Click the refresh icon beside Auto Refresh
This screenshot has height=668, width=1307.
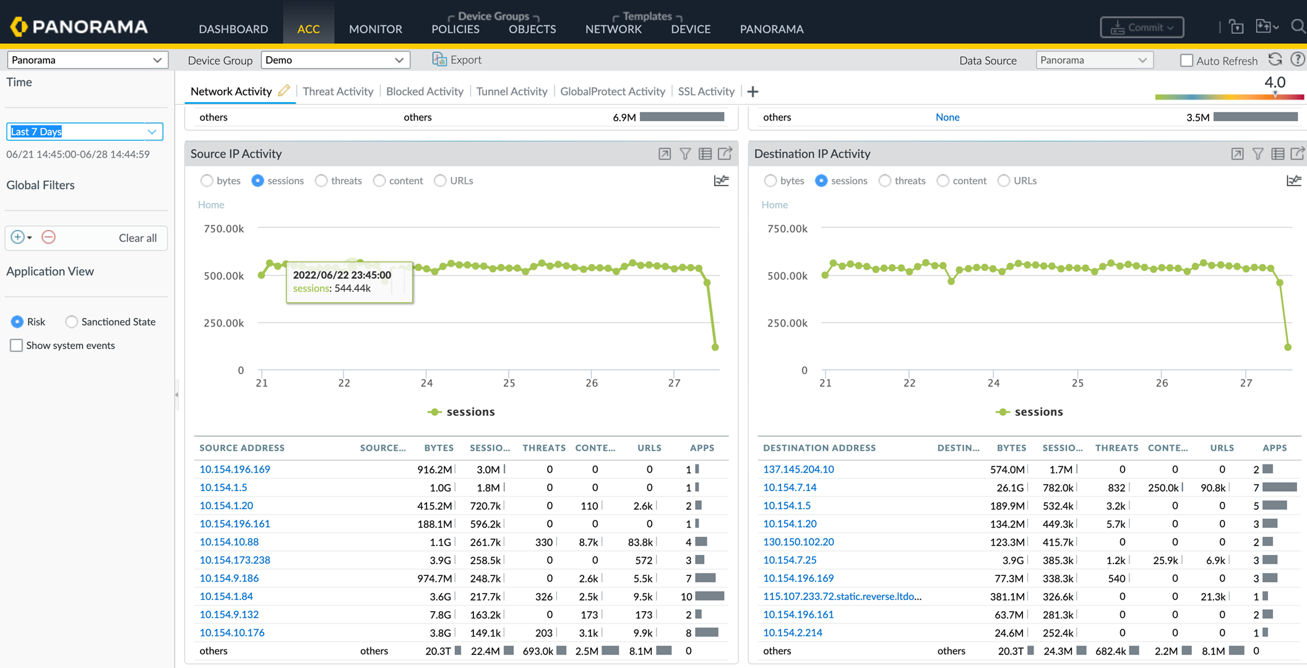[x=1275, y=60]
